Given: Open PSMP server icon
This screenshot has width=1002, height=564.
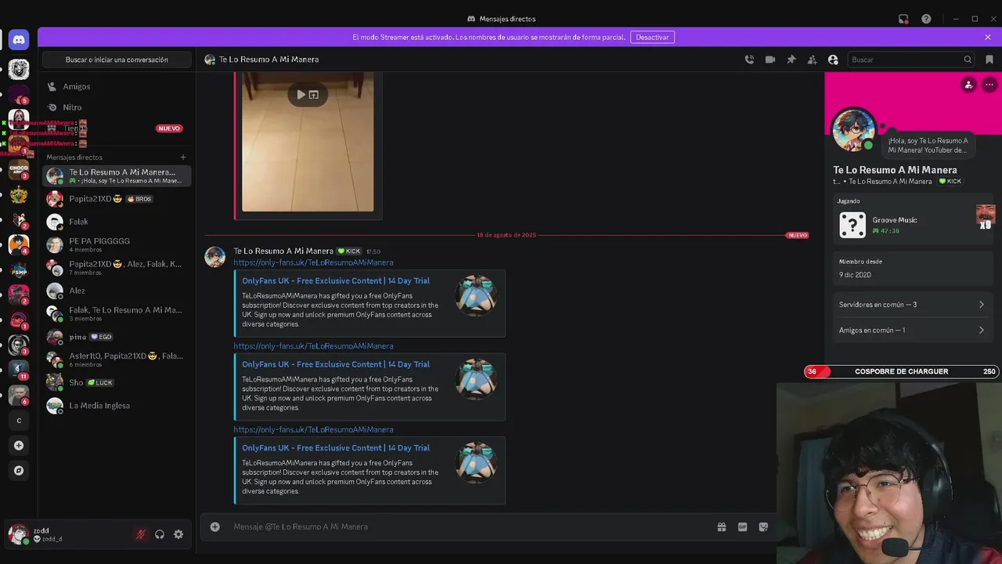Looking at the screenshot, I should (x=19, y=269).
